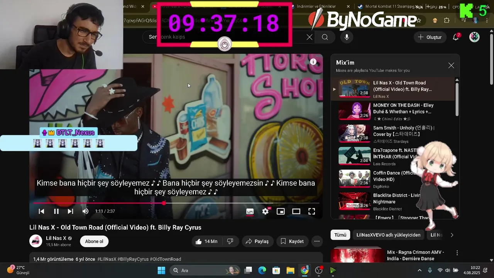Play Blacklite District playlist entry
The image size is (494, 278).
click(394, 202)
